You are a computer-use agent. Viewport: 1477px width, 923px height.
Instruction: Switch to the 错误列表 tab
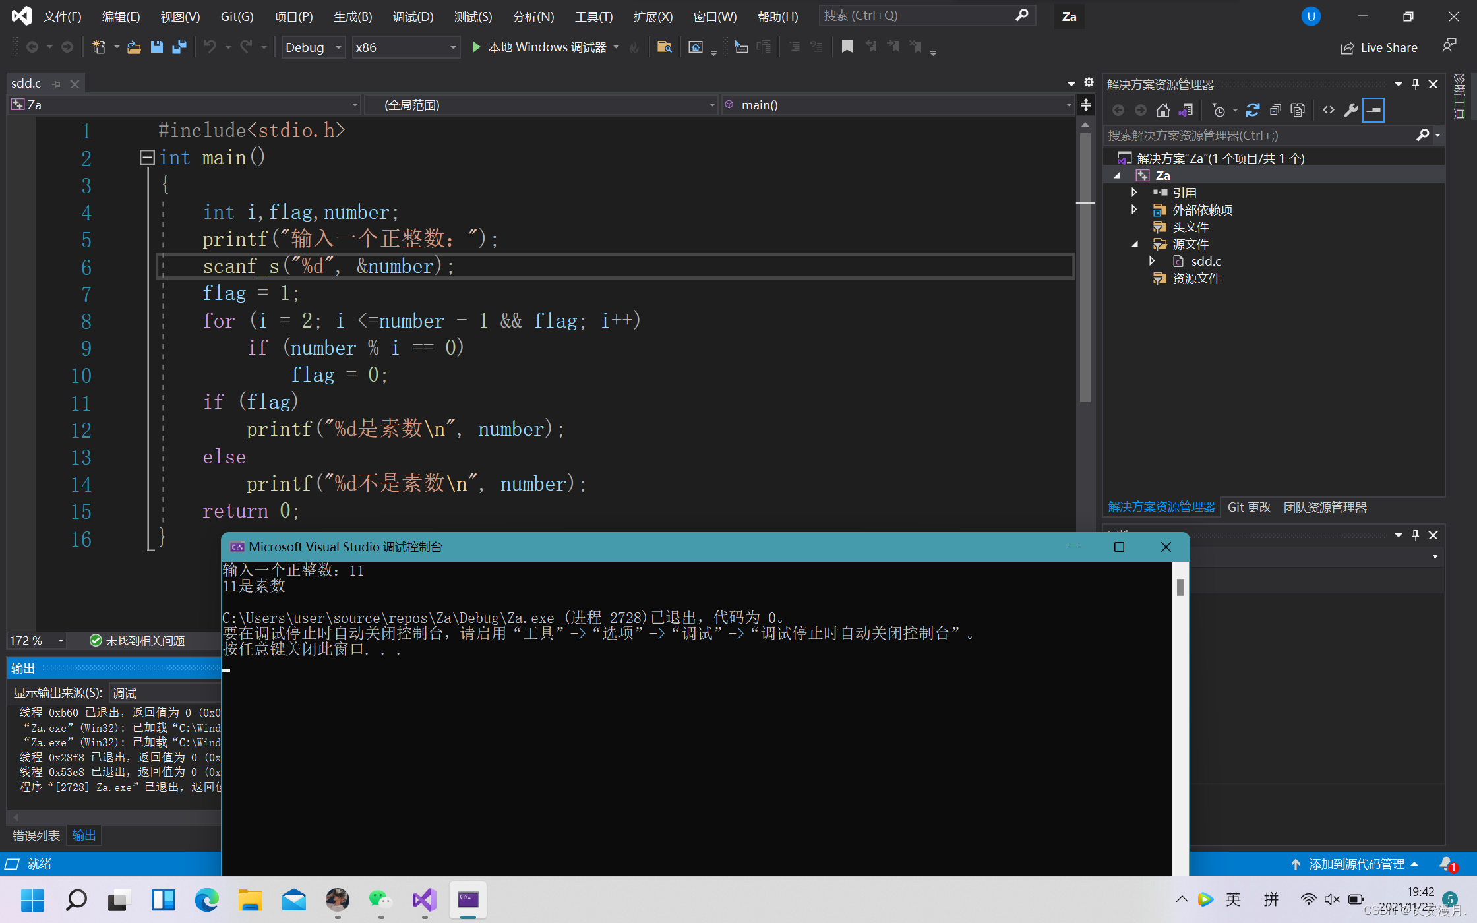click(x=36, y=835)
